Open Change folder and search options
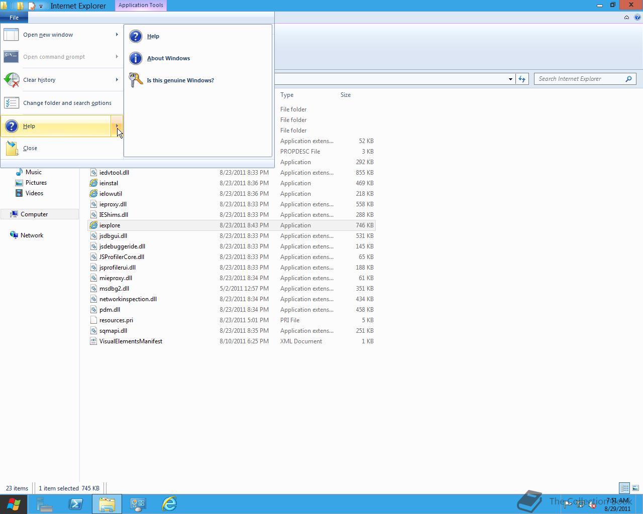This screenshot has height=514, width=643. click(x=62, y=103)
